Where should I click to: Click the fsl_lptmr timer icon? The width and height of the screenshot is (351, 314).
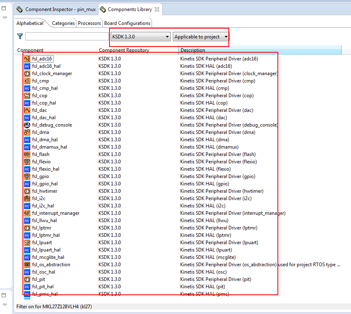[27, 228]
